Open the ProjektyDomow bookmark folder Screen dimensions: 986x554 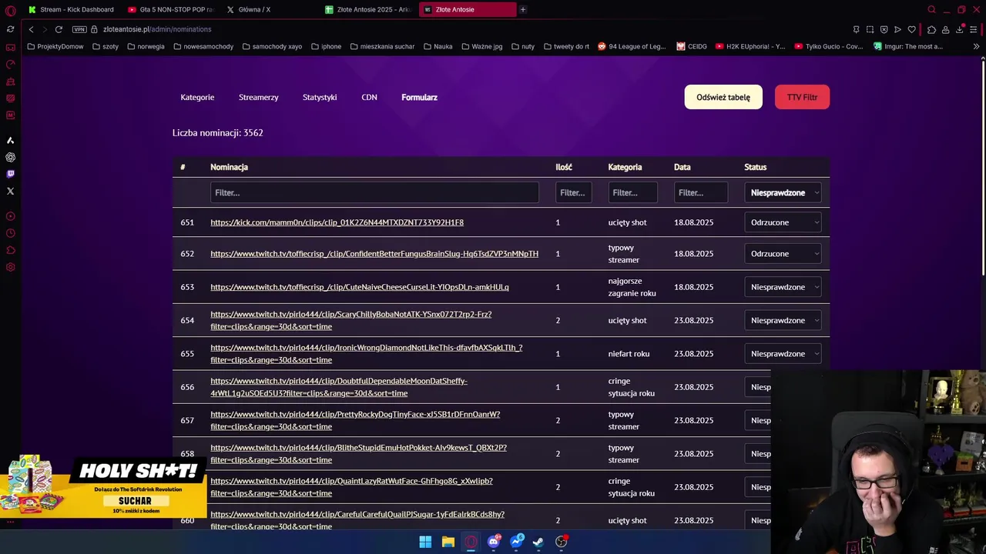pyautogui.click(x=54, y=46)
